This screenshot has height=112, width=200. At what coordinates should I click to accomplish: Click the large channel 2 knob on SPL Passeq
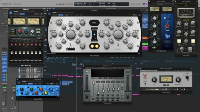click(118, 35)
